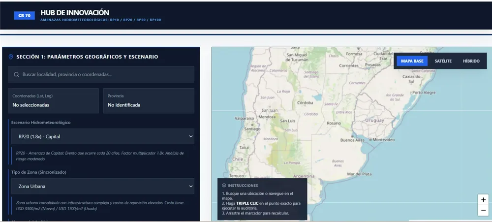Click the location pin icon beside Sección 1
Screen dimensions: 492x222
(11, 57)
